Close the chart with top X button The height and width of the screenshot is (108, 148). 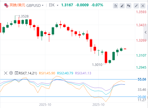[x=143, y=6]
